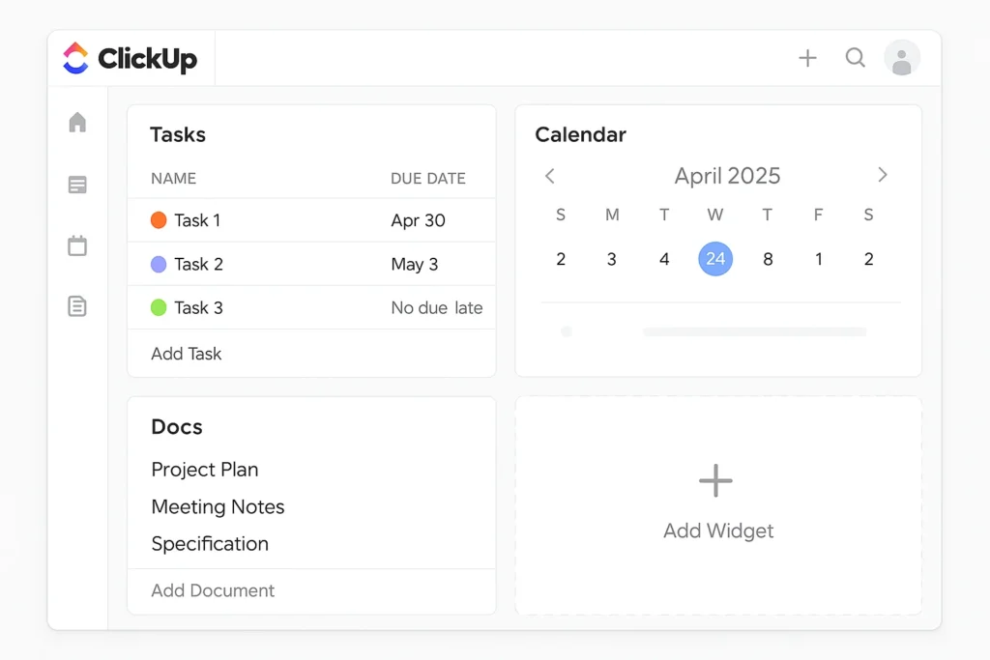
Task: Sort tasks by DUE DATE column header
Action: click(x=427, y=179)
